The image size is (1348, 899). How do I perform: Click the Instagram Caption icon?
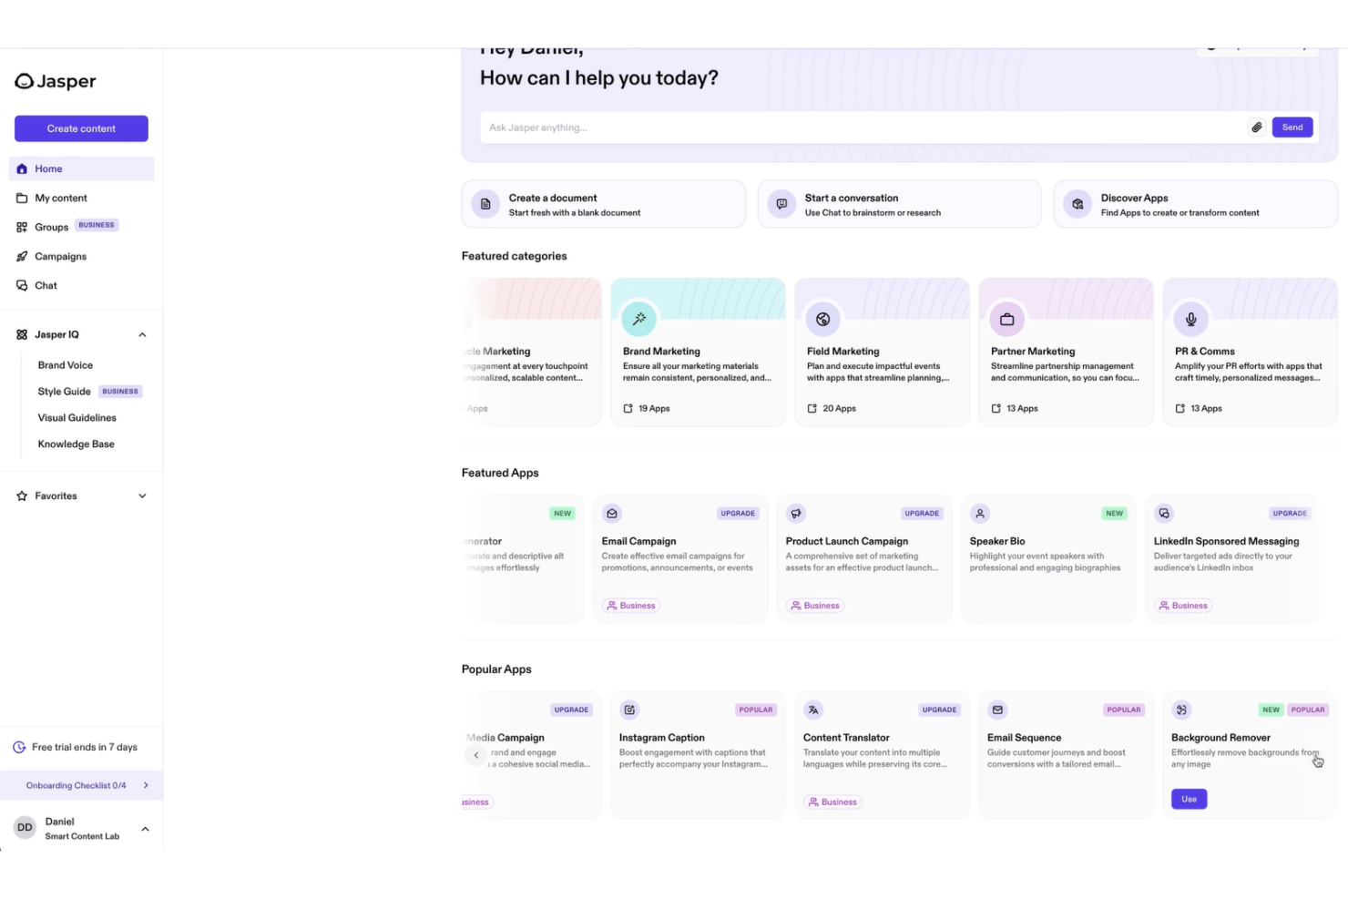[629, 710]
